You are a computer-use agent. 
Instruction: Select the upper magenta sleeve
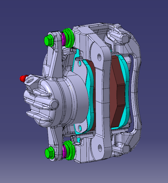[63, 39]
